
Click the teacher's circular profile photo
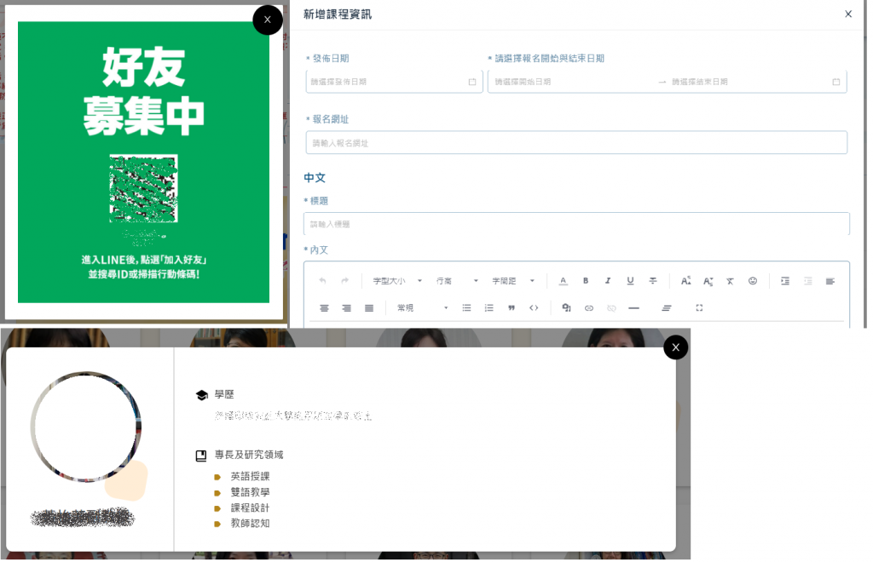pyautogui.click(x=86, y=427)
